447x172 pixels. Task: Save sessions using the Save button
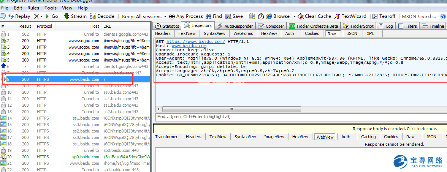point(234,16)
